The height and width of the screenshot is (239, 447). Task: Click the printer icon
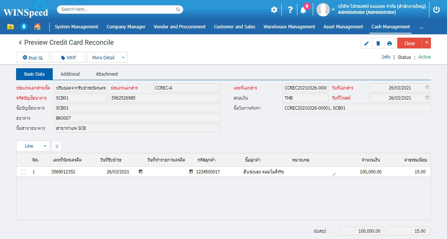(x=389, y=43)
